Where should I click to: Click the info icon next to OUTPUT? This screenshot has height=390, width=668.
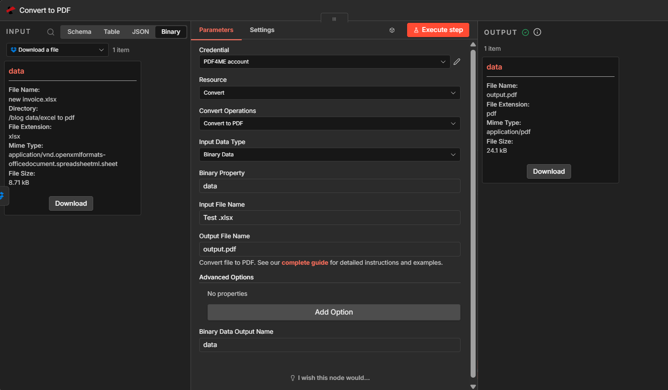point(537,32)
